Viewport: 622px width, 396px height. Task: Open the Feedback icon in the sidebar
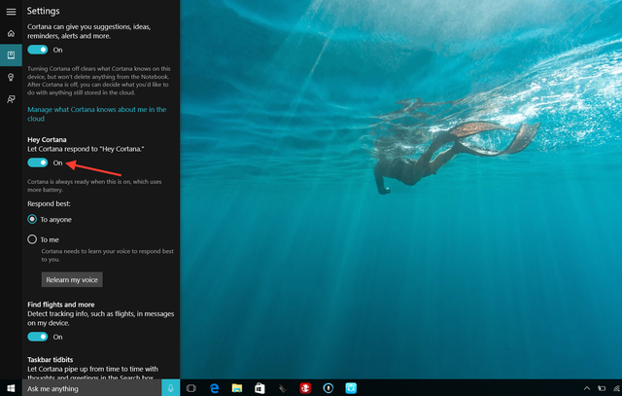point(11,99)
